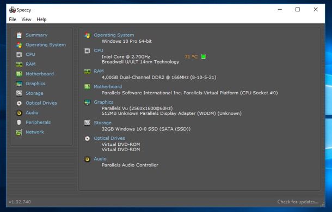Click the Motherboard icon in summary pane
The image size is (332, 212).
[x=87, y=87]
